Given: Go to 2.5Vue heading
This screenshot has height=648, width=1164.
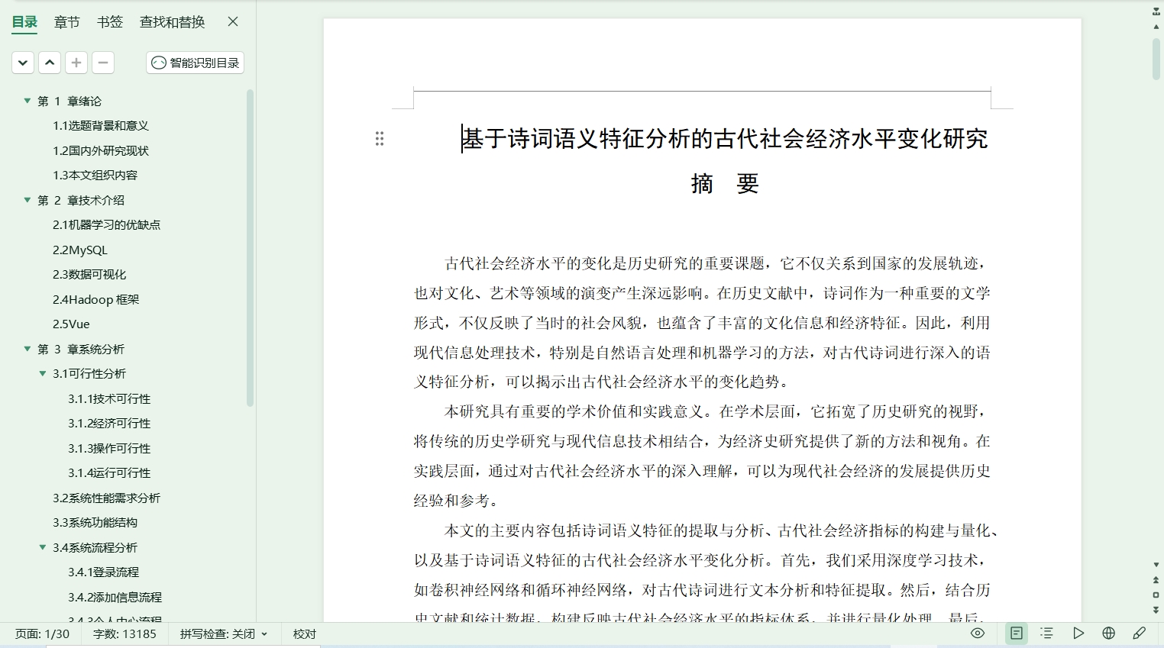Looking at the screenshot, I should [x=71, y=324].
